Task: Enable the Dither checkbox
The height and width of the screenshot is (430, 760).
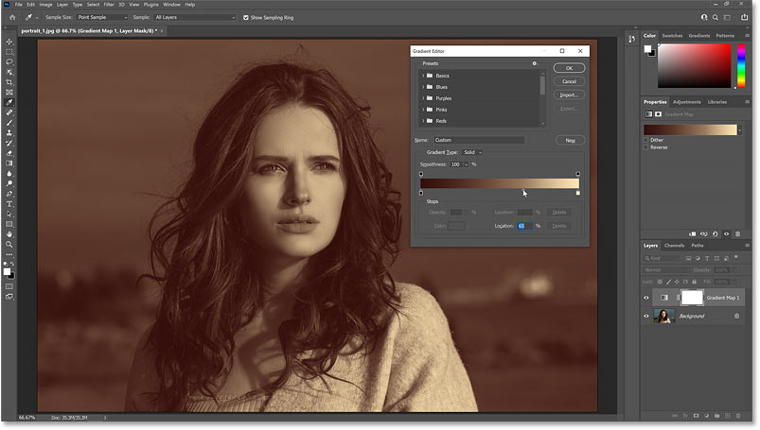Action: point(645,140)
